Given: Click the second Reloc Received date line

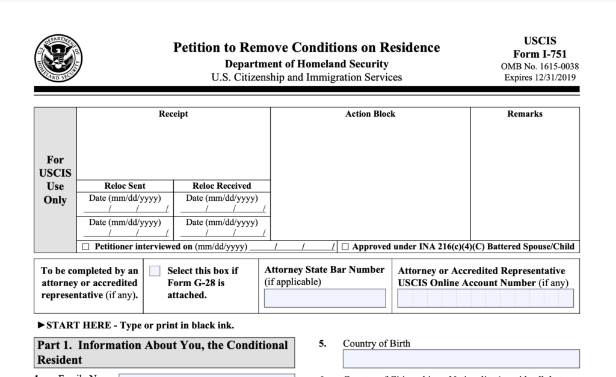Looking at the screenshot, I should click(x=222, y=233).
